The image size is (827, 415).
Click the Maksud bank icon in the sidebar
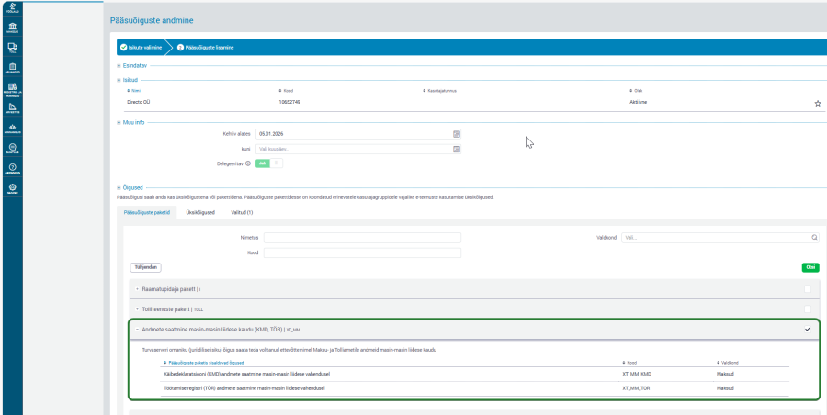(x=13, y=28)
